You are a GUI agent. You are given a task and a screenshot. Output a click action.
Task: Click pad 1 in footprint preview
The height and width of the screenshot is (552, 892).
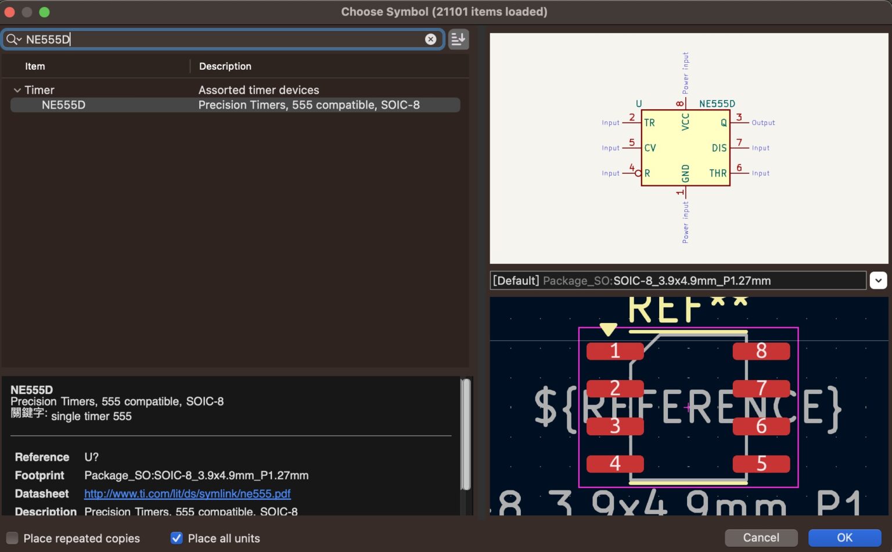click(615, 351)
